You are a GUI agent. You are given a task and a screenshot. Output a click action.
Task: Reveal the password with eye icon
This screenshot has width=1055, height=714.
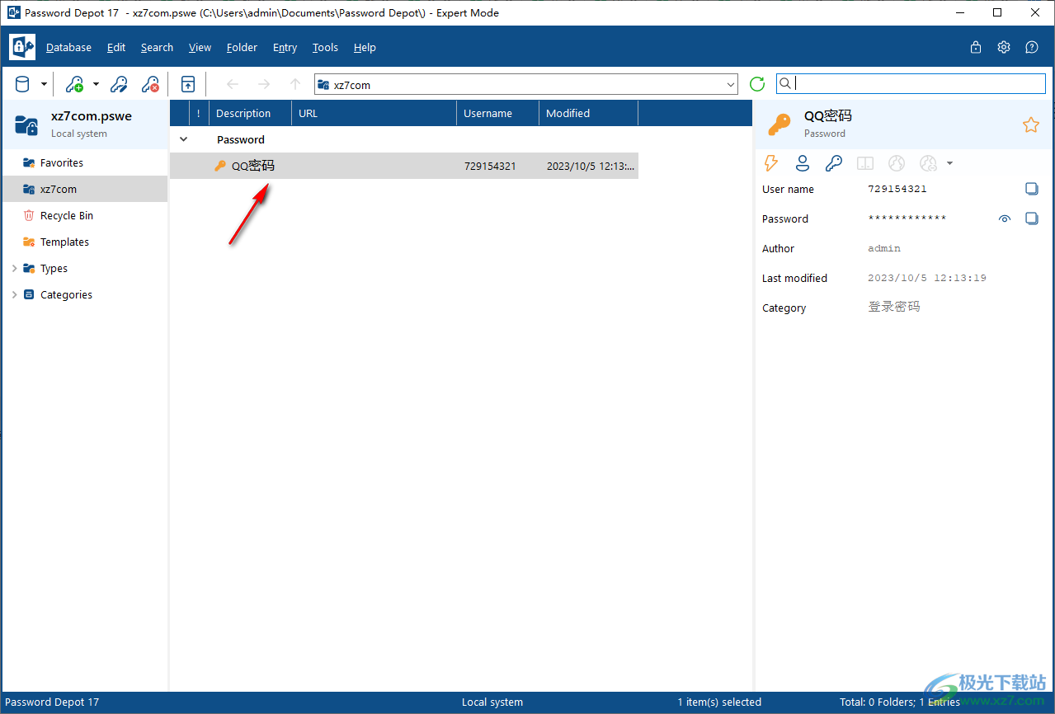pos(1005,218)
